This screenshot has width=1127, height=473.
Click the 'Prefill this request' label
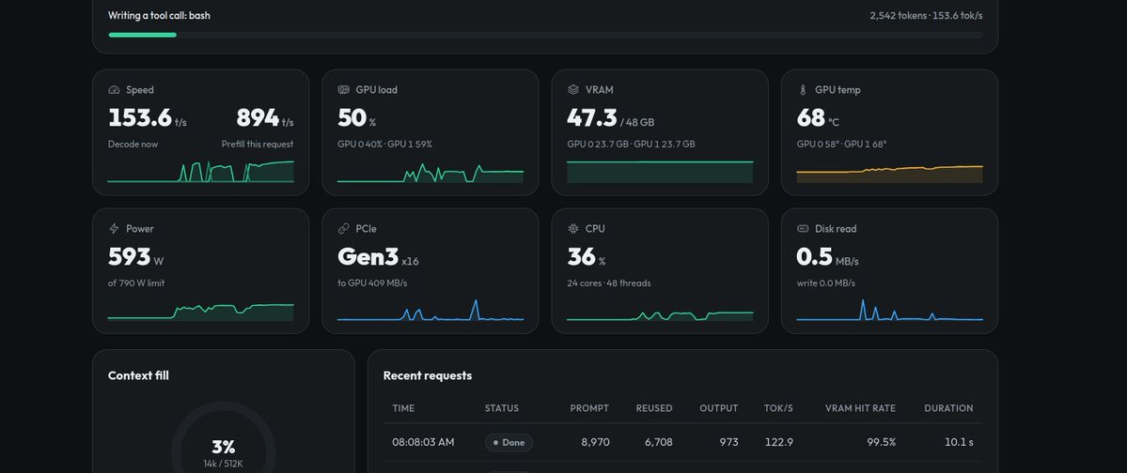tap(258, 144)
